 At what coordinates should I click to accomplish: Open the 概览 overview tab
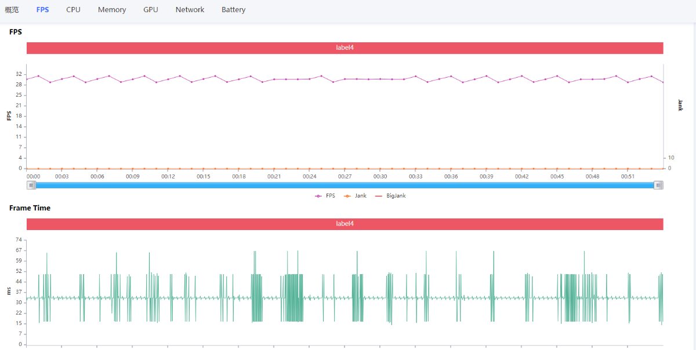point(12,10)
